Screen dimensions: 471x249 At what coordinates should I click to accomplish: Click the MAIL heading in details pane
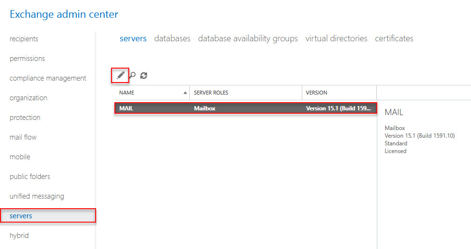pyautogui.click(x=394, y=112)
